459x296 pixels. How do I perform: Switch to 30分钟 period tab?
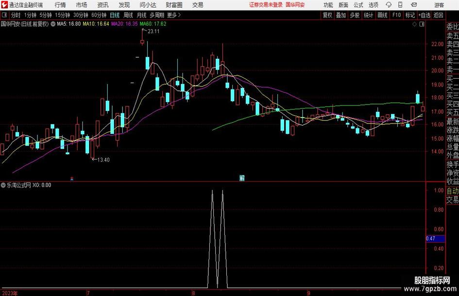pos(81,15)
